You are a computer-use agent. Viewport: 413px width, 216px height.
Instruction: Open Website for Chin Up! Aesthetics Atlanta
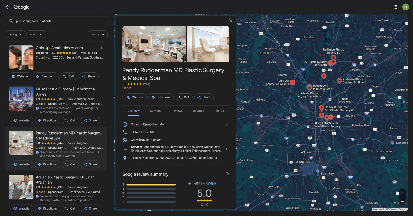tap(20, 77)
